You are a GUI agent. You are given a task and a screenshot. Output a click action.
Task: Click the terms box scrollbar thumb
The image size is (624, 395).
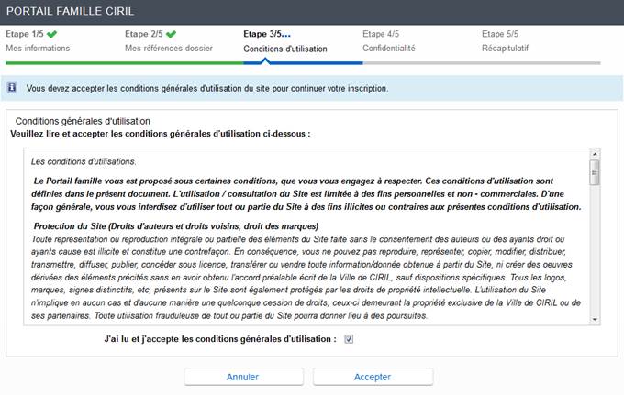[x=595, y=171]
